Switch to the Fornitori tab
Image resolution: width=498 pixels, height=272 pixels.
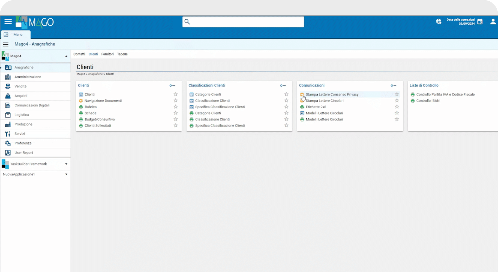coord(107,54)
